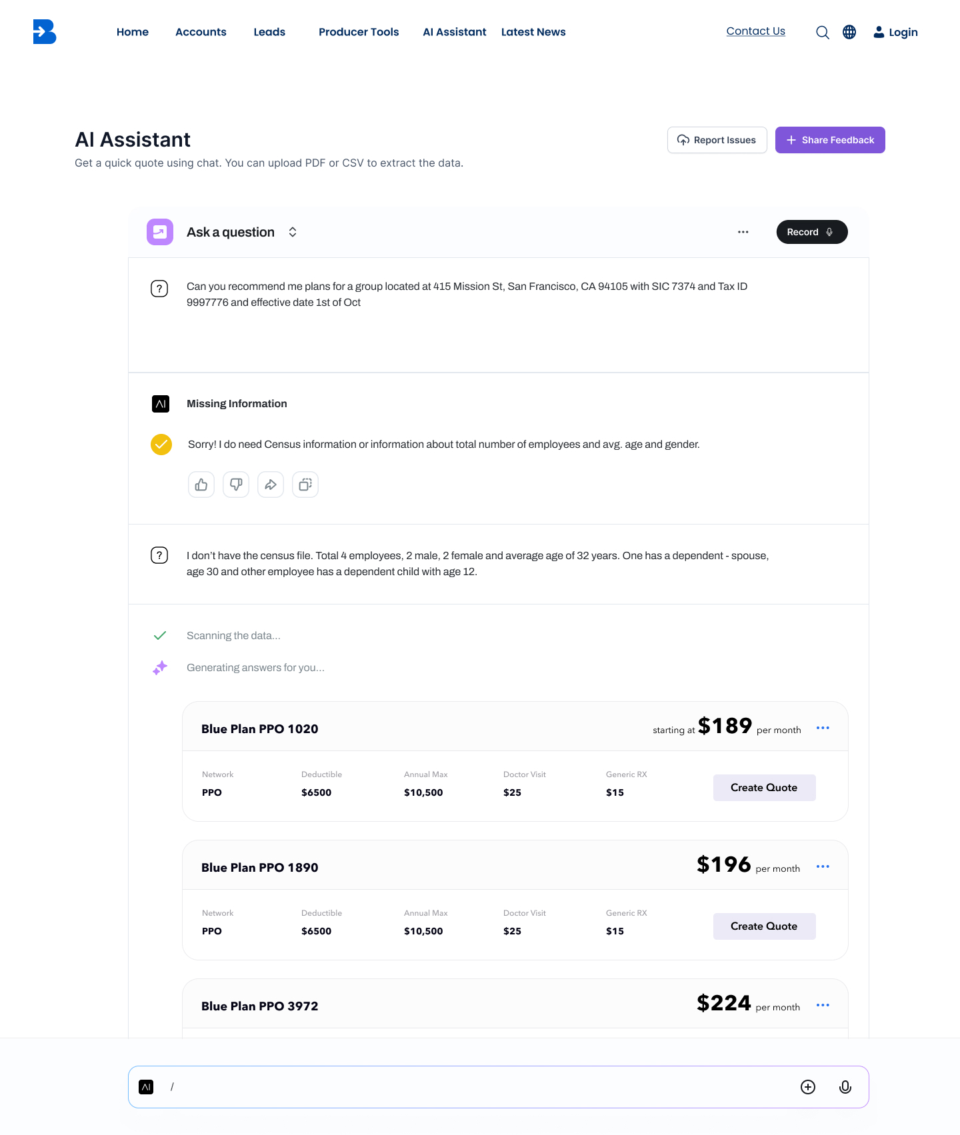Share the AI response via arrow icon
The image size is (960, 1135).
[271, 485]
